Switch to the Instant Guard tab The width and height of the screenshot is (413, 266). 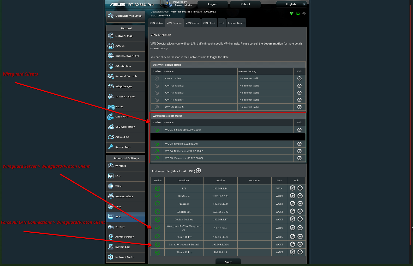(x=236, y=23)
